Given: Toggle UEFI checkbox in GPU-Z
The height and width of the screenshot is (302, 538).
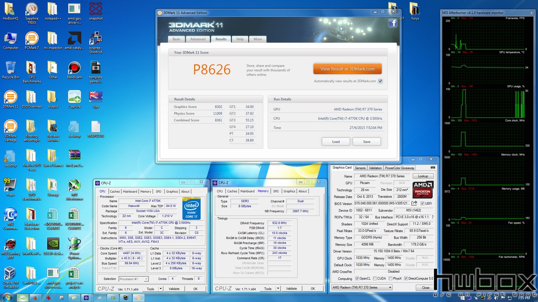Looking at the screenshot, I should tap(422, 203).
